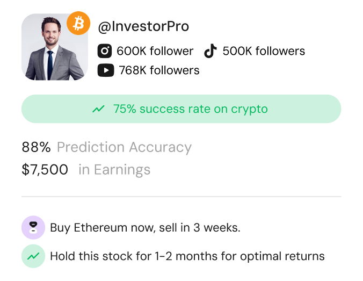The width and height of the screenshot is (363, 281).
Task: Select the 600K follower Instagram count
Action: coord(155,51)
